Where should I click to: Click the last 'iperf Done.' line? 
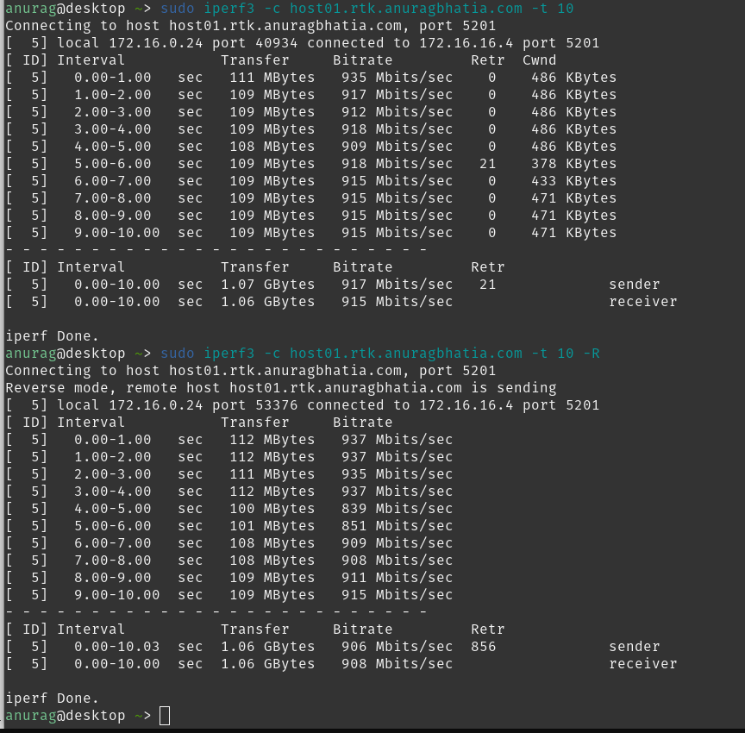pos(53,699)
